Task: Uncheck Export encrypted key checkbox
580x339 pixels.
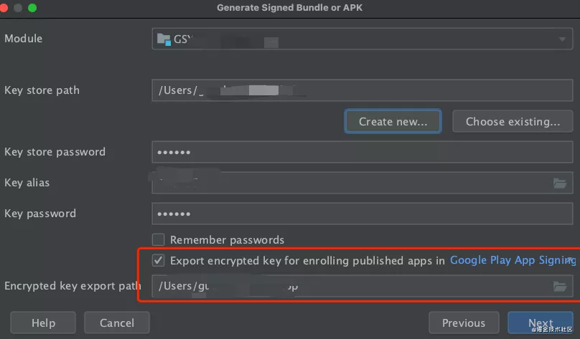Action: point(159,260)
